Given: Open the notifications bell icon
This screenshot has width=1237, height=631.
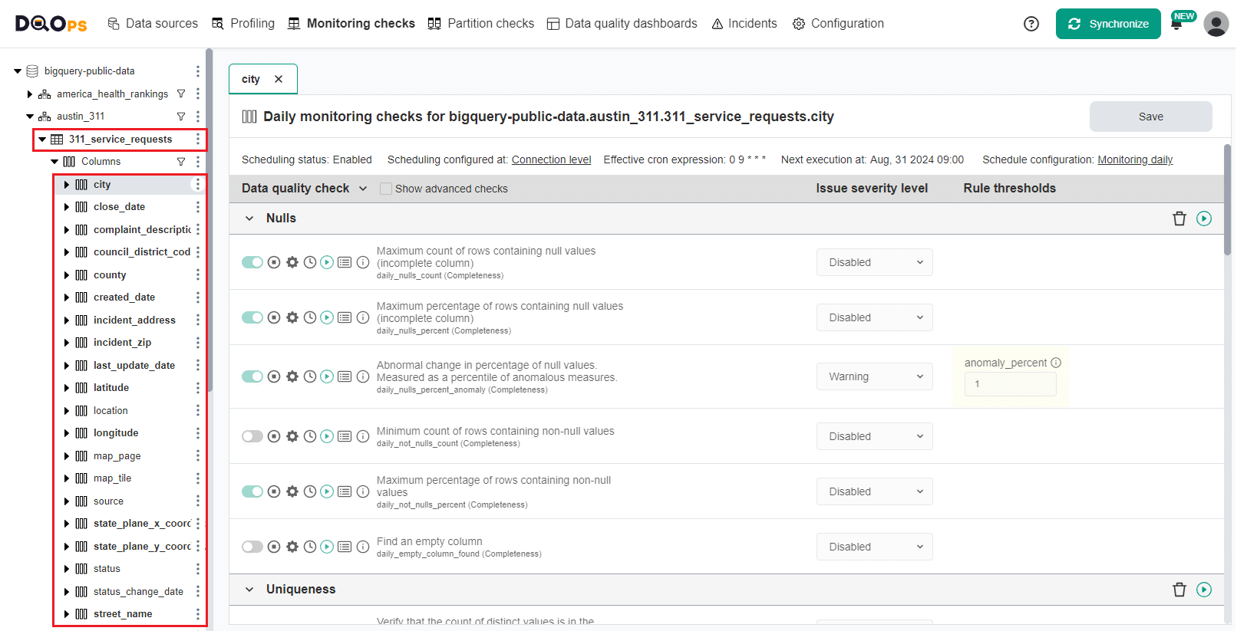Looking at the screenshot, I should tap(1176, 25).
